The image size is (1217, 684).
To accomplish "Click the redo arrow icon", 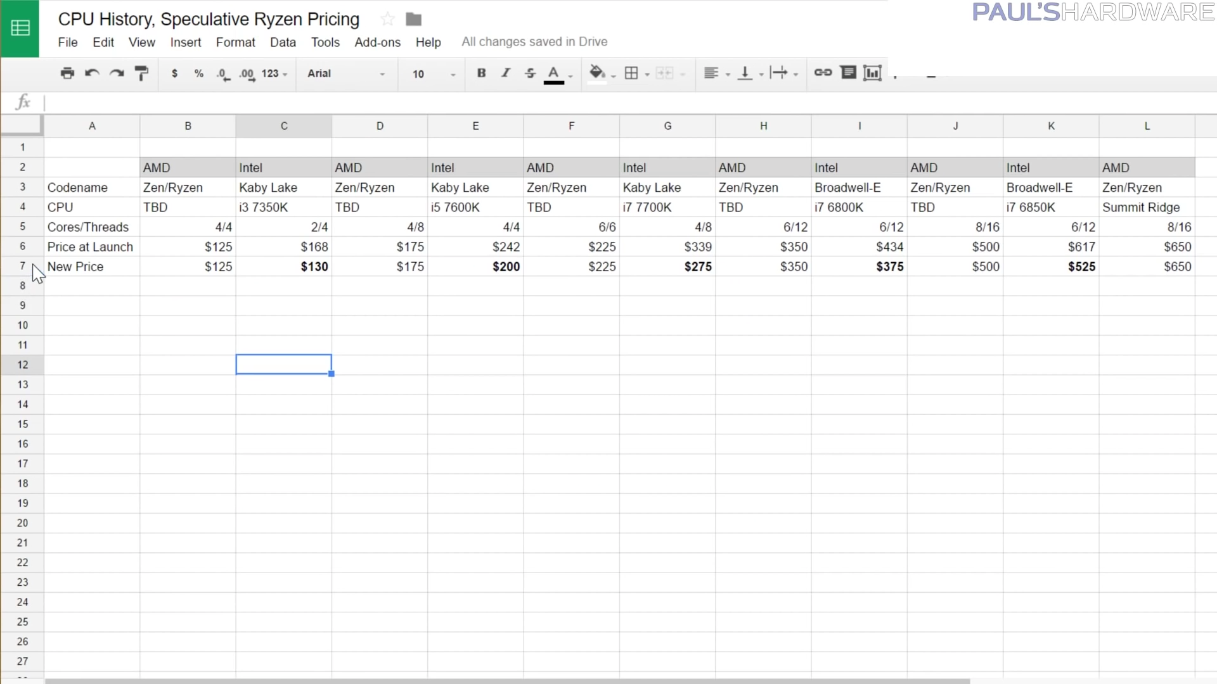I will click(117, 73).
